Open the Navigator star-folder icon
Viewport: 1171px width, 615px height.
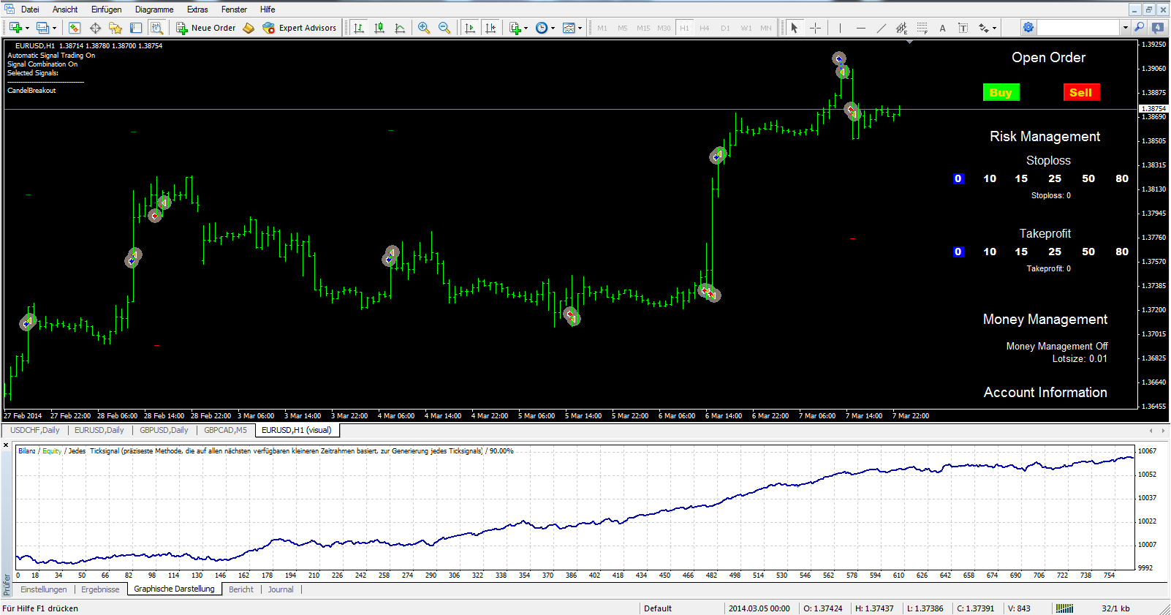(x=115, y=28)
